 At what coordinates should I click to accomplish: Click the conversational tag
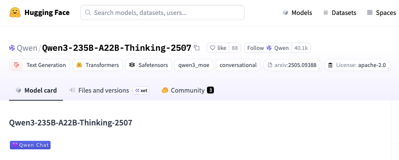pos(238,65)
